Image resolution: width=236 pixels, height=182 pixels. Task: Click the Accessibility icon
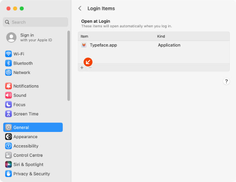coord(8,146)
